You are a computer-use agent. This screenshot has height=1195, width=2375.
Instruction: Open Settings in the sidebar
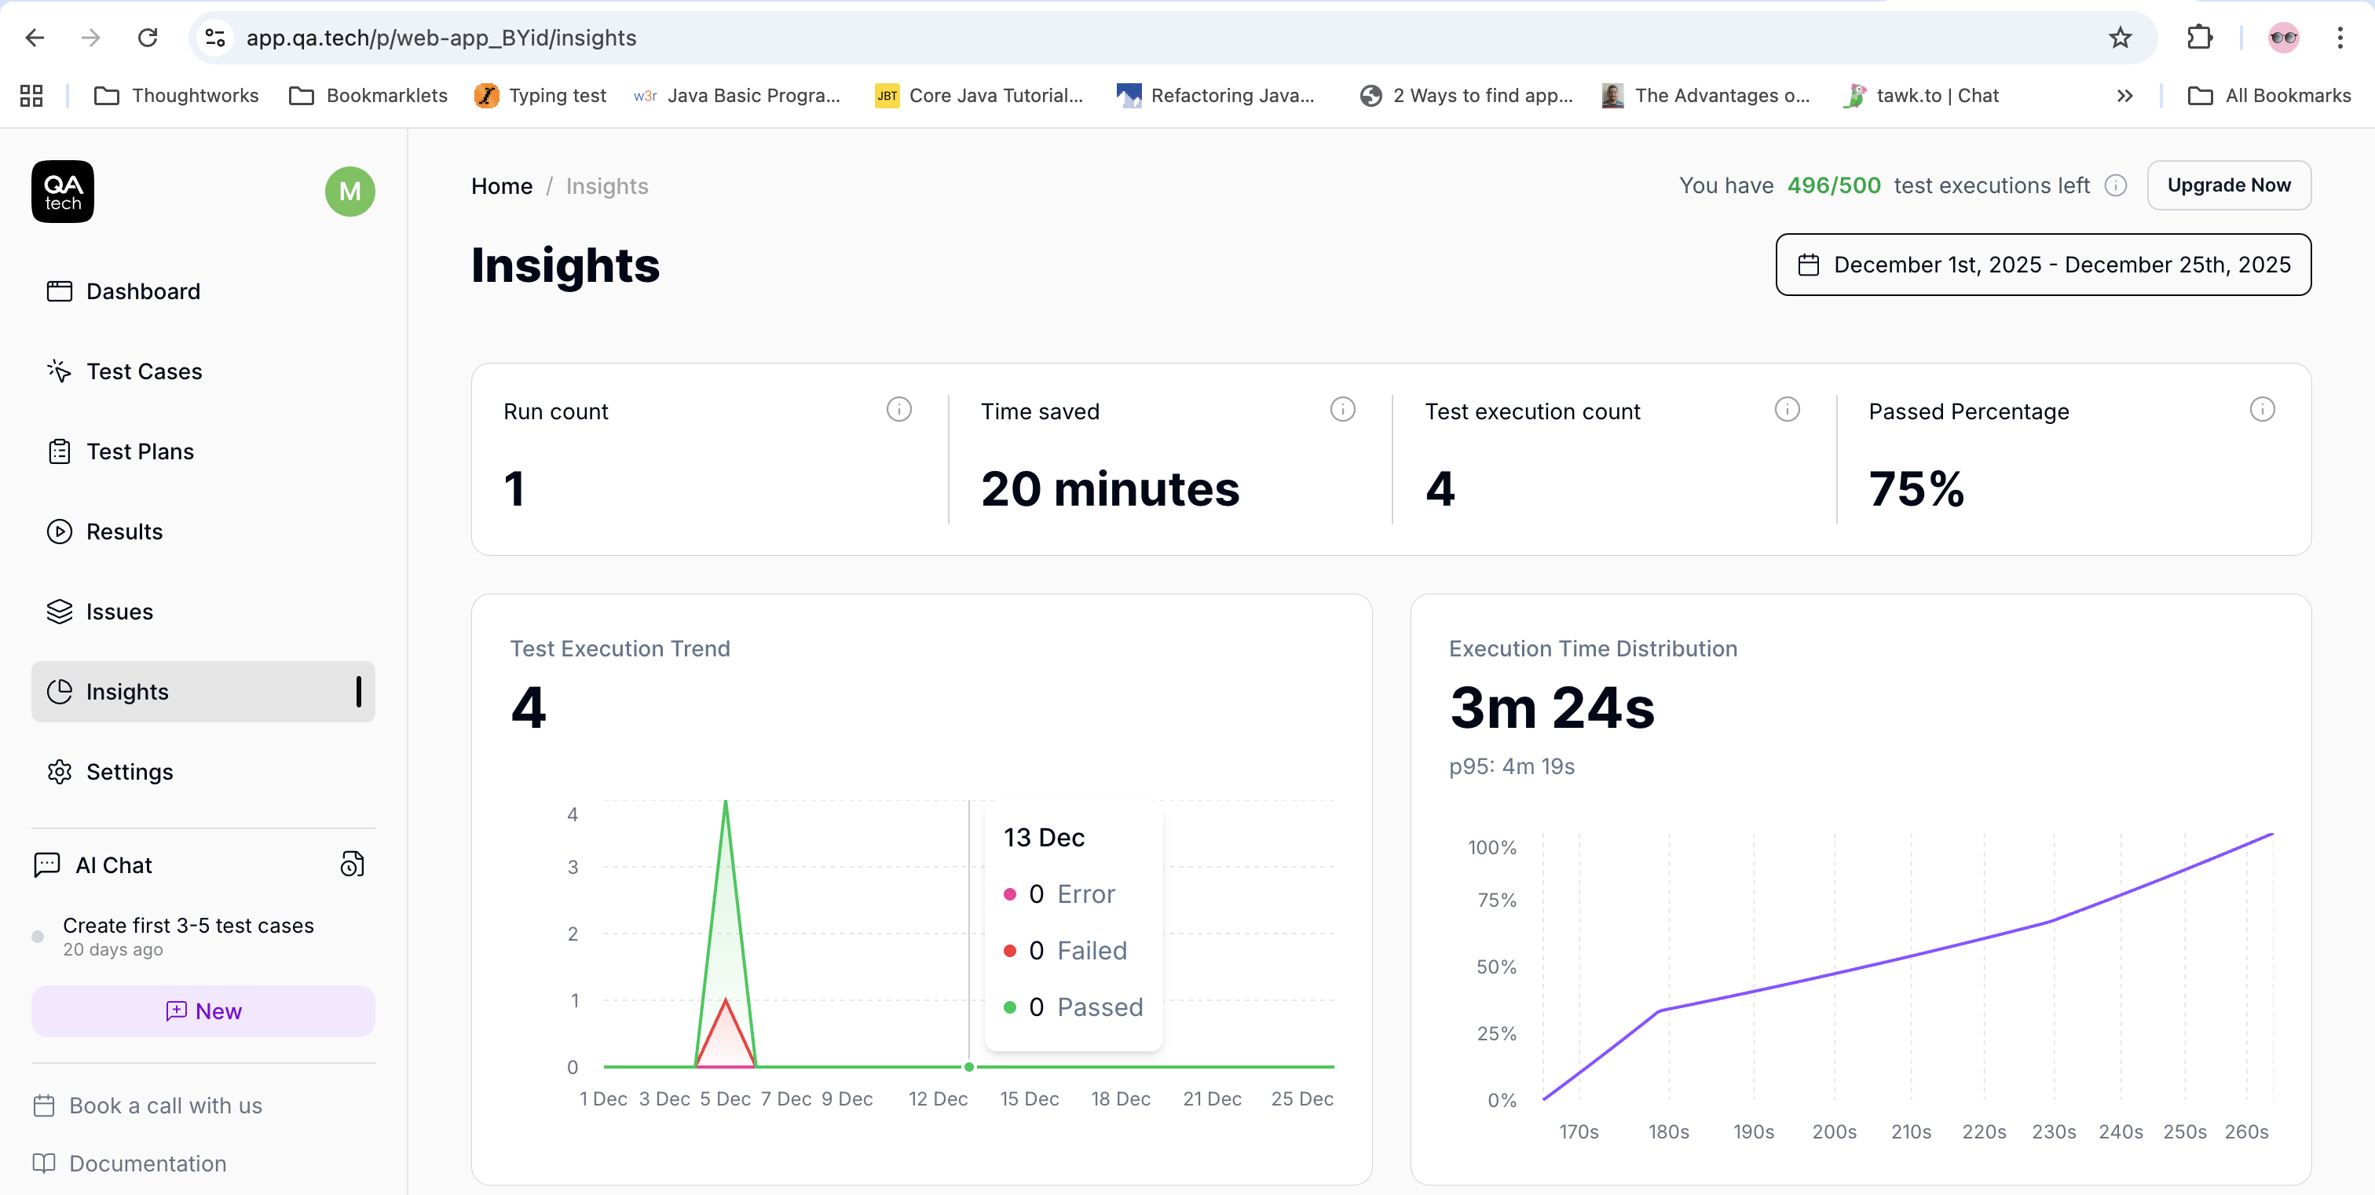(x=129, y=772)
